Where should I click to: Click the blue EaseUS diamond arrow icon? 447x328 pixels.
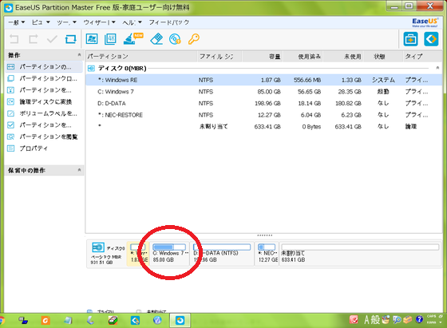(431, 39)
